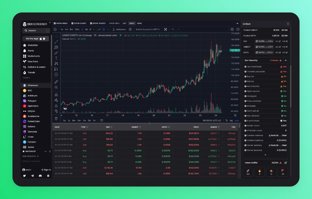Vote with the fire reaction
Screen dimensions: 312x199
(x=259, y=172)
